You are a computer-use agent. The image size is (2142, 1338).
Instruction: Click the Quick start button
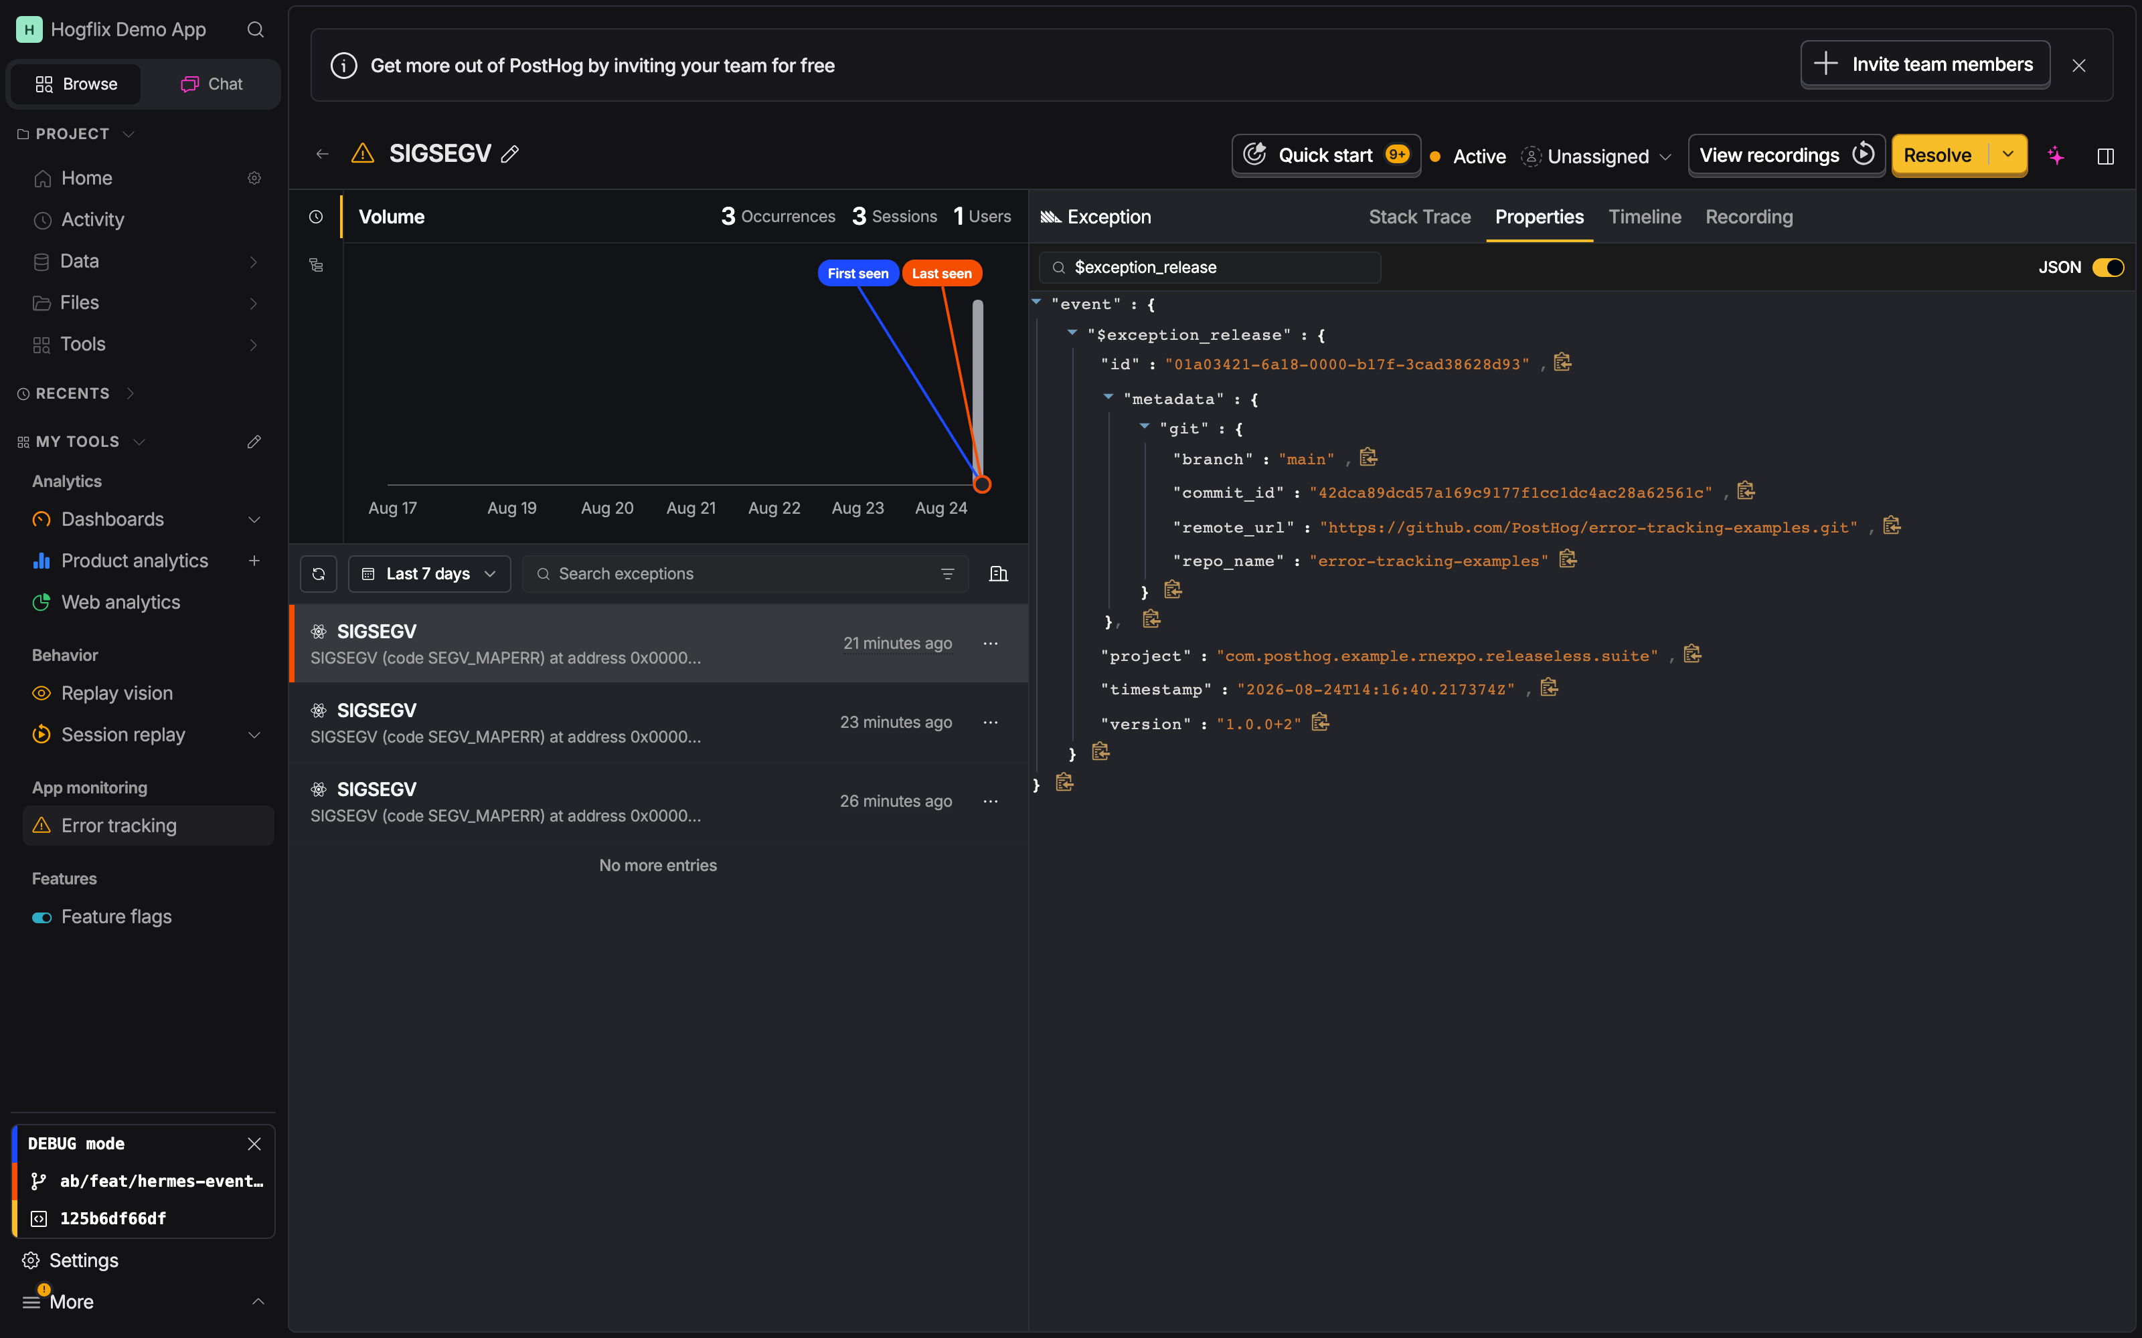point(1326,155)
